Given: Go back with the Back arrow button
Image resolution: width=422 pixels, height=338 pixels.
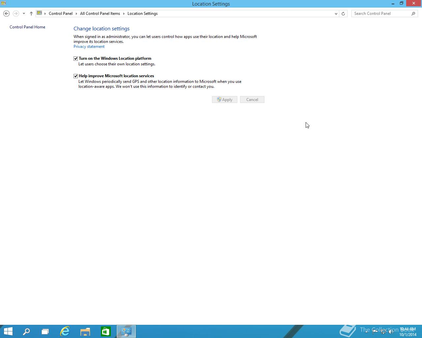Looking at the screenshot, I should point(6,14).
